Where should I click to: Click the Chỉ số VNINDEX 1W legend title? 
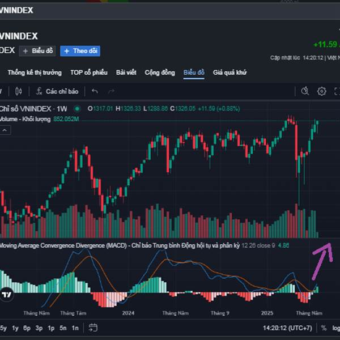33,109
